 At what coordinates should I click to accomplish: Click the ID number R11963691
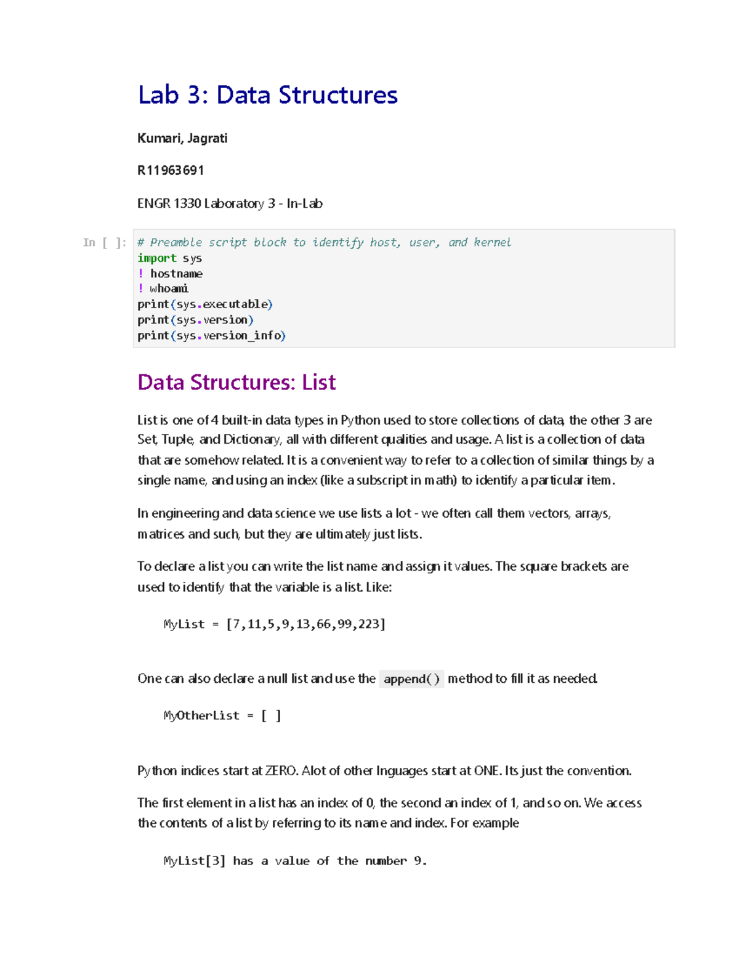171,170
